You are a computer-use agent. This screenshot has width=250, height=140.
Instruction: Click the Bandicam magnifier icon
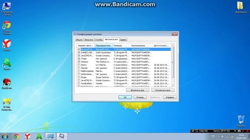tap(197, 131)
